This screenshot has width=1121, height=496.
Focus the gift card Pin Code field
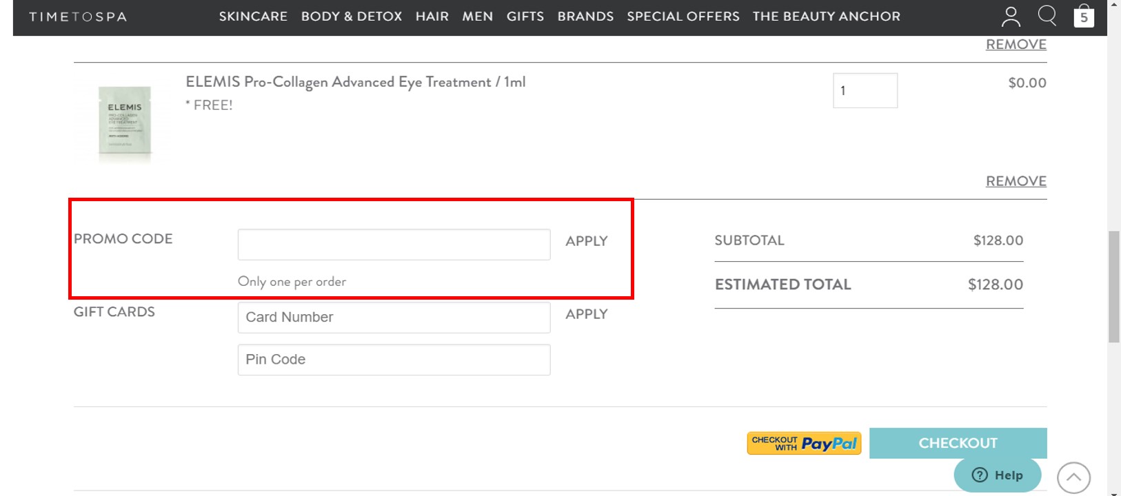tap(394, 360)
